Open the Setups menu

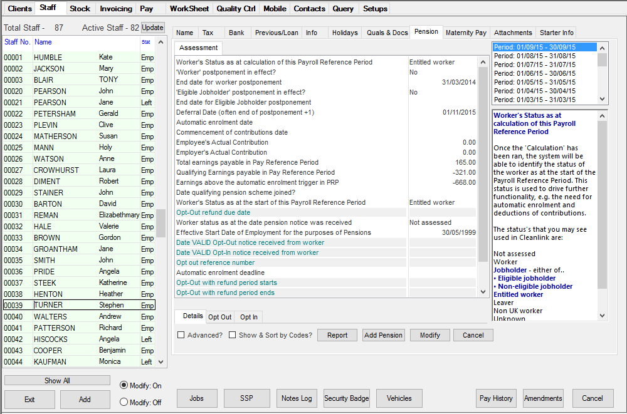(374, 8)
